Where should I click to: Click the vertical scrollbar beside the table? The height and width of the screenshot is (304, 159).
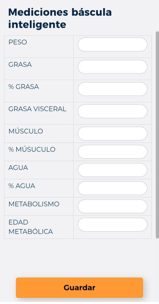coord(157,135)
